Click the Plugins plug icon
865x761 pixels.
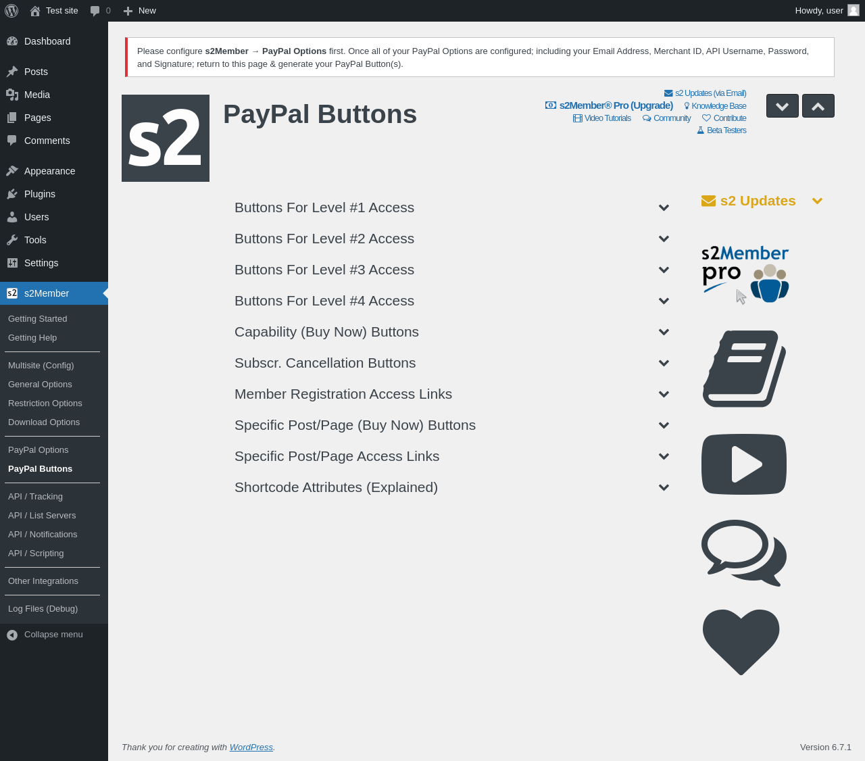click(12, 194)
